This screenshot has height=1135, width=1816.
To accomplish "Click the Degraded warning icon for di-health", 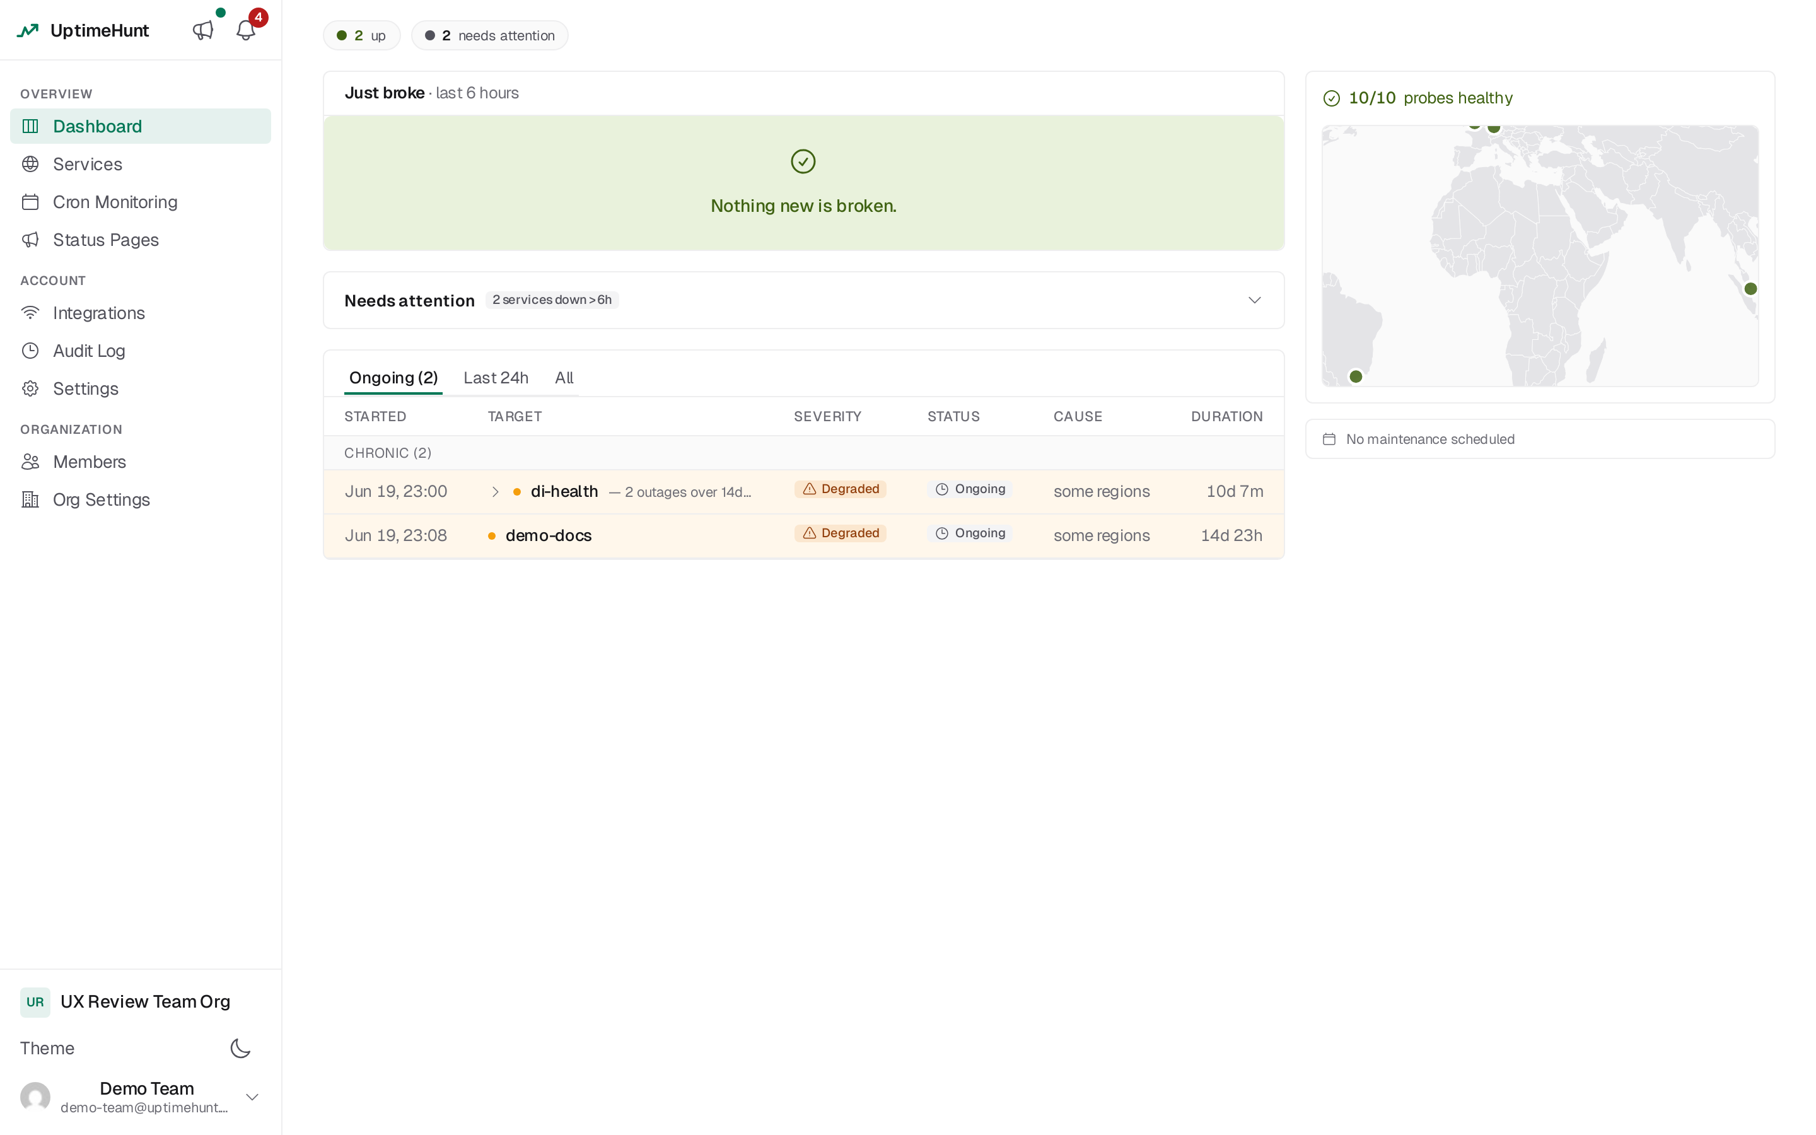I will point(810,489).
